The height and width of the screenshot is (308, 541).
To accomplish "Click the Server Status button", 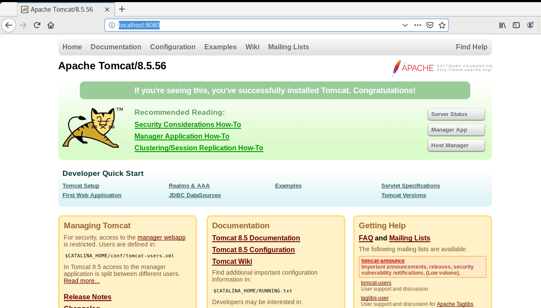I will click(456, 114).
